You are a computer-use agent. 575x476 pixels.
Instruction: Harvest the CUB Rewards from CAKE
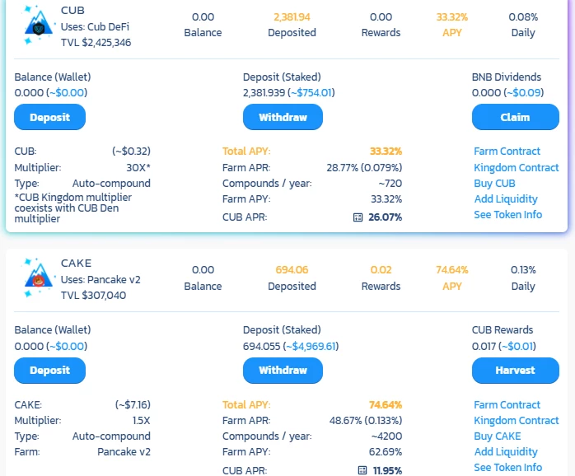pyautogui.click(x=515, y=370)
